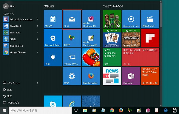This screenshot has height=114, width=179.
Task: Open the red Flipboard tile
Action: coord(150,38)
